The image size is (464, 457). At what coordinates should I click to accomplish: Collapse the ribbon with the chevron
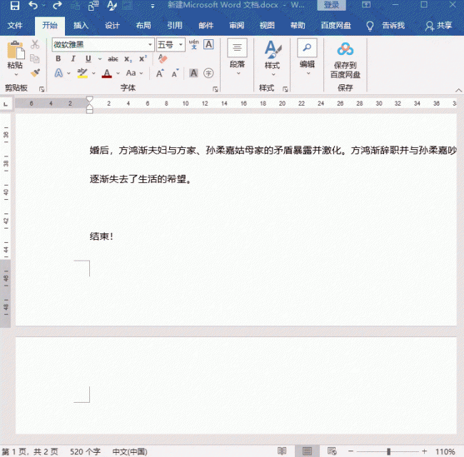coord(458,90)
